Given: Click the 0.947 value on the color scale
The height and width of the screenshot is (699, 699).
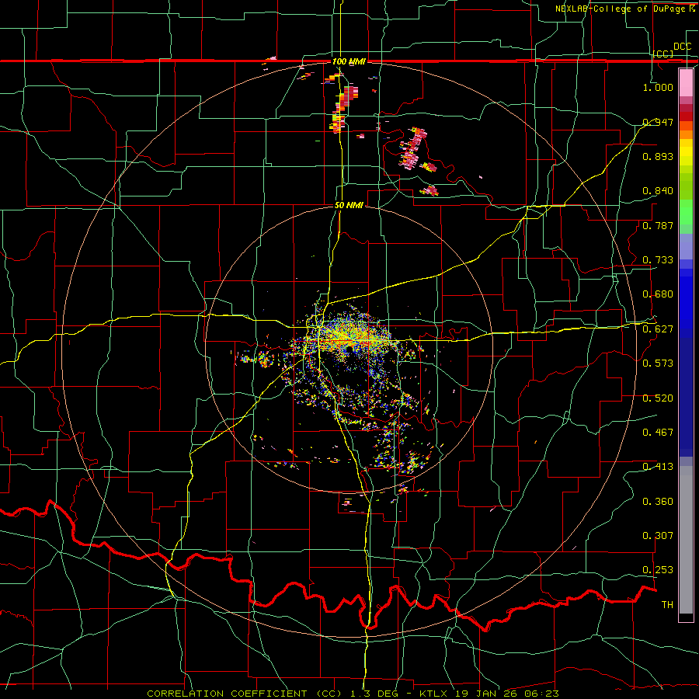Looking at the screenshot, I should (658, 122).
